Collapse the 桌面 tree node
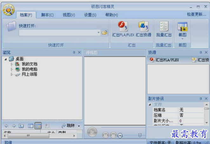Screen dimensions: 210x144 pos(5,59)
